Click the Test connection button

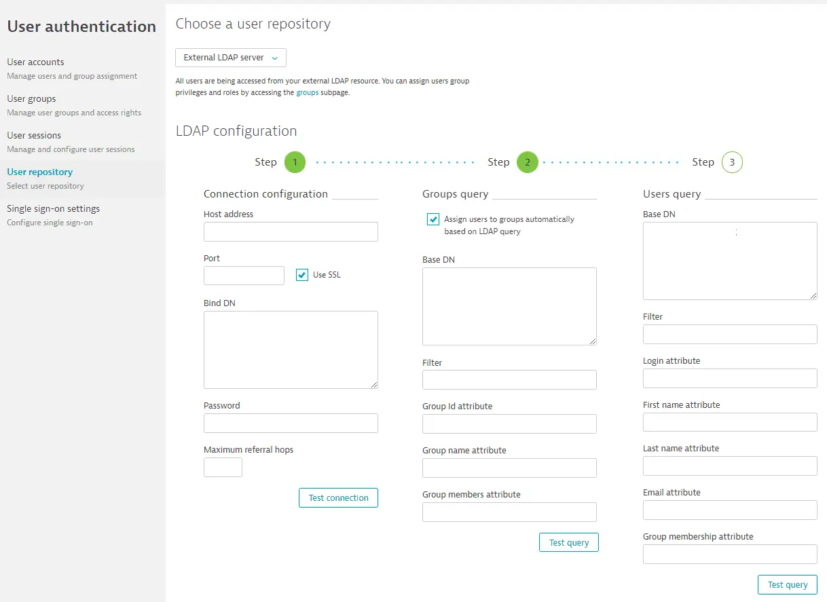click(338, 497)
